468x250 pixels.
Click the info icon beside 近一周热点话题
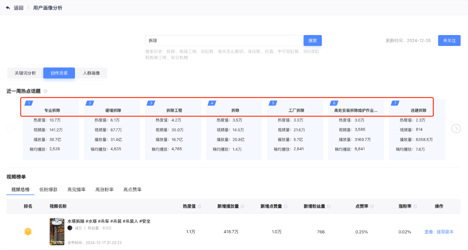coord(45,91)
